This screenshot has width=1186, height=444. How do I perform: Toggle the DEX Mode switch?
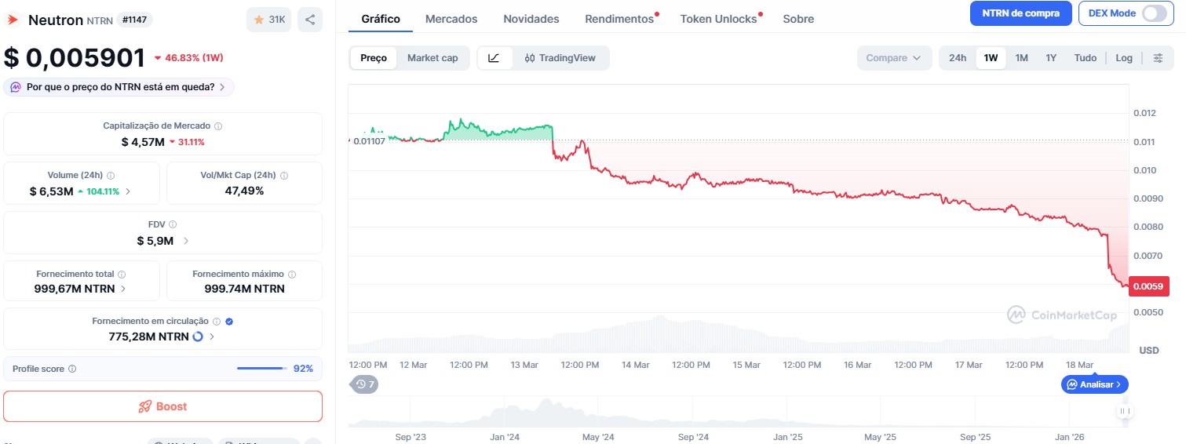click(x=1154, y=13)
